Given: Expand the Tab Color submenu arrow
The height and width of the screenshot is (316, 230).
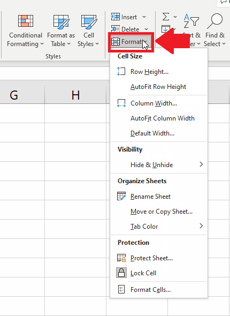Looking at the screenshot, I should [x=201, y=226].
